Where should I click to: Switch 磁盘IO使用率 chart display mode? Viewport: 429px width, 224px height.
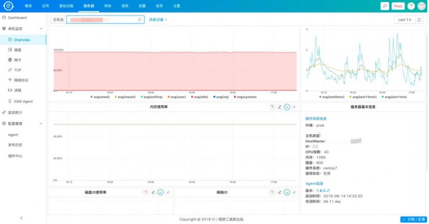(x=160, y=192)
